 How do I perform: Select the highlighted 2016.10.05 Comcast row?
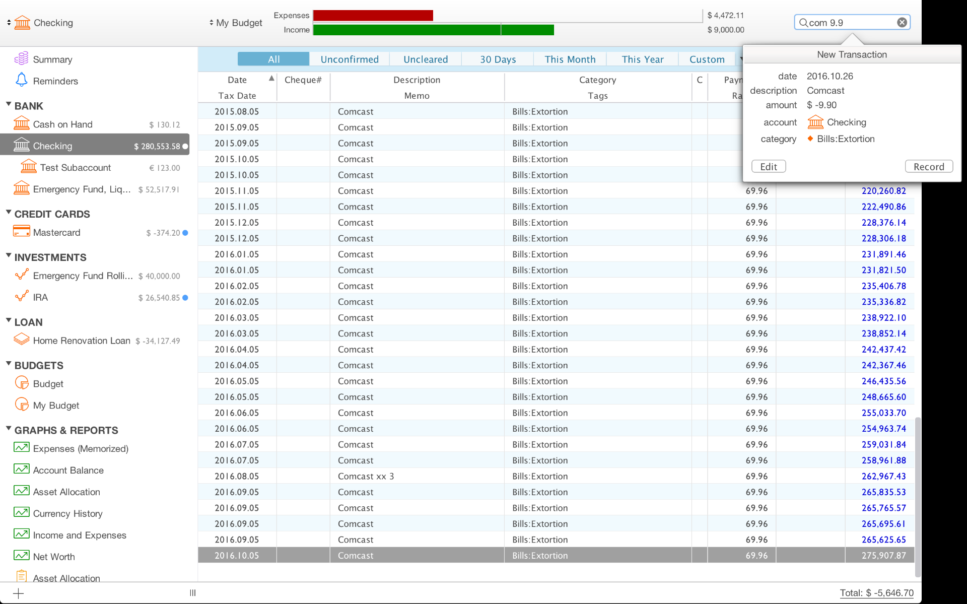point(556,555)
